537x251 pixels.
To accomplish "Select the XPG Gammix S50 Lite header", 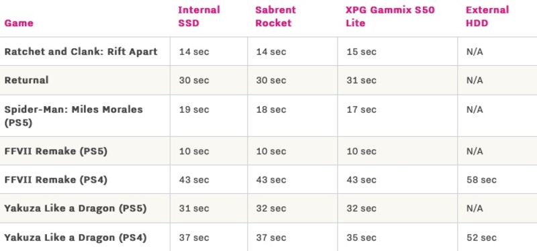I will pyautogui.click(x=390, y=16).
